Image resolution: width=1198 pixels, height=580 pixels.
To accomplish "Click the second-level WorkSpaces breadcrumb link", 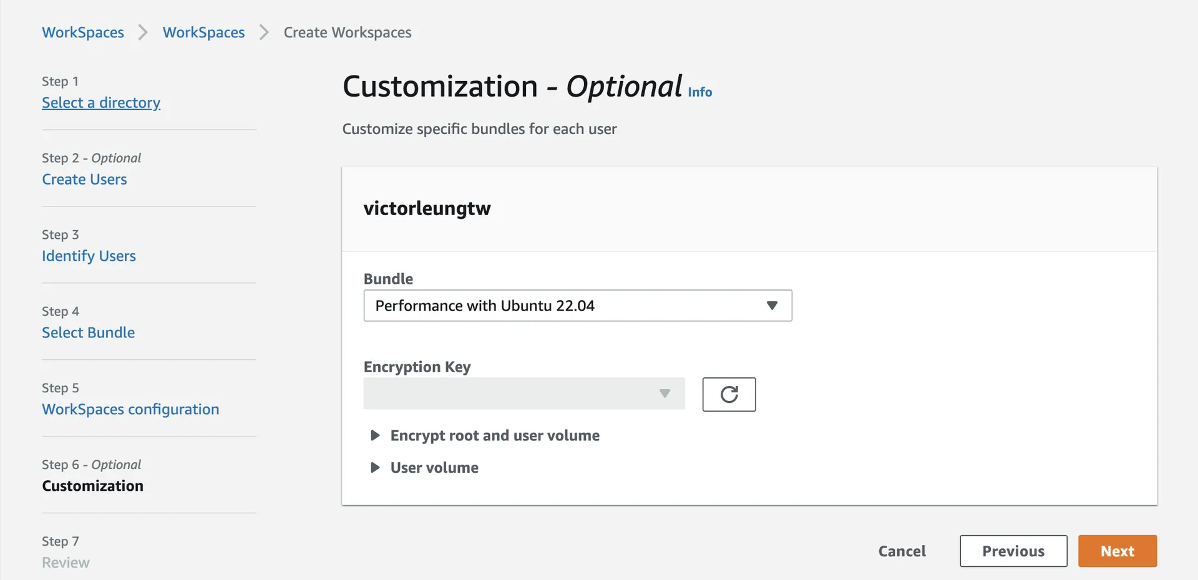I will [x=203, y=32].
